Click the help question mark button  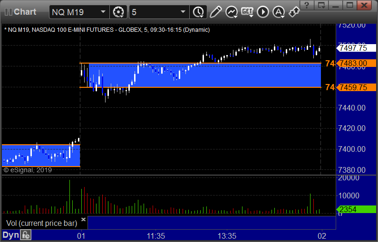pyautogui.click(x=307, y=5)
